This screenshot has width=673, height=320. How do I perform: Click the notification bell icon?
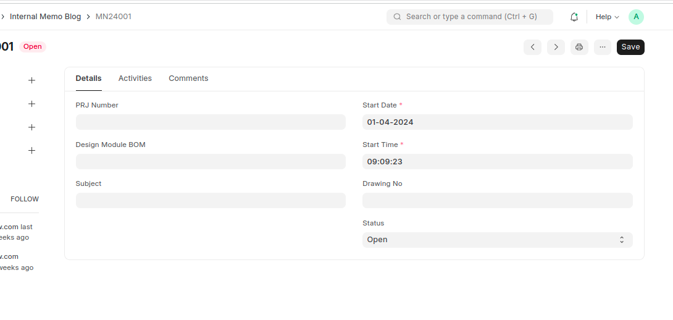pos(574,17)
